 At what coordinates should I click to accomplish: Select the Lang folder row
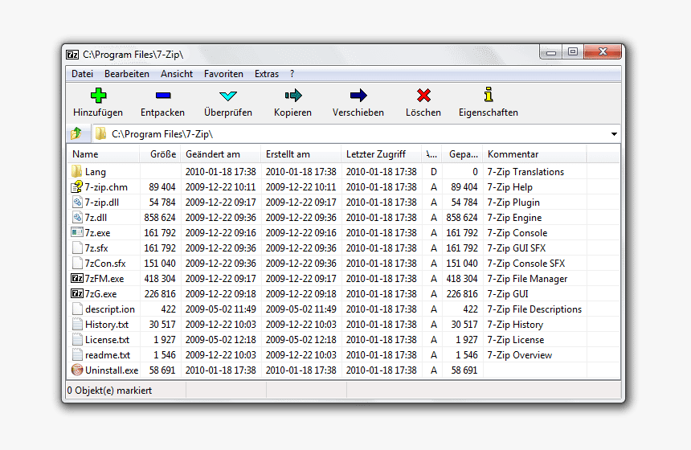95,172
